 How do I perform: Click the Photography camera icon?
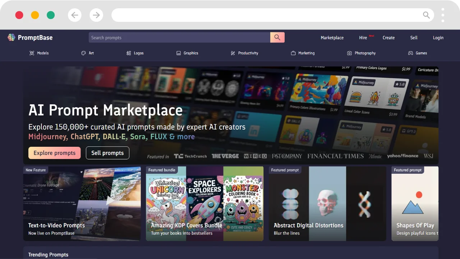coord(349,53)
